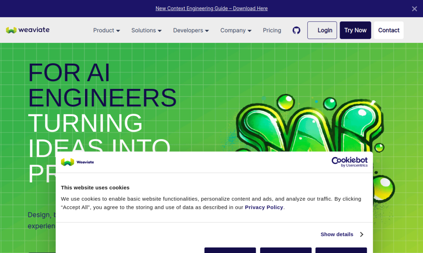Click the Login button
The image size is (423, 253).
[x=322, y=30]
